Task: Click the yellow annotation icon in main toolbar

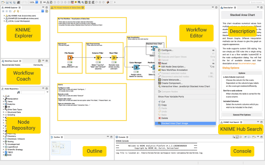Action: pyautogui.click(x=76, y=2)
